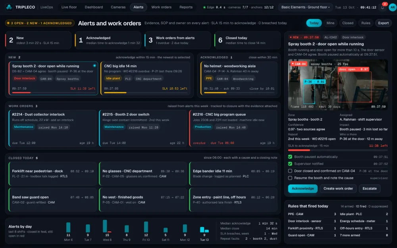Click the Door interlock tag on Spray booth card

tap(25, 79)
